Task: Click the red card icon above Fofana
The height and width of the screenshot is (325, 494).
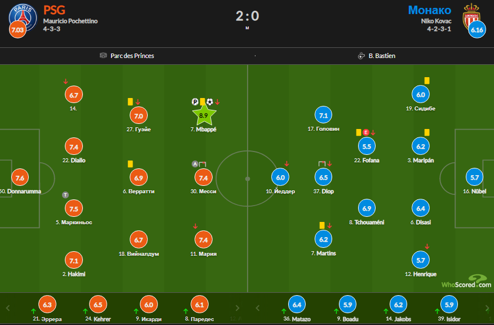Action: tap(365, 132)
